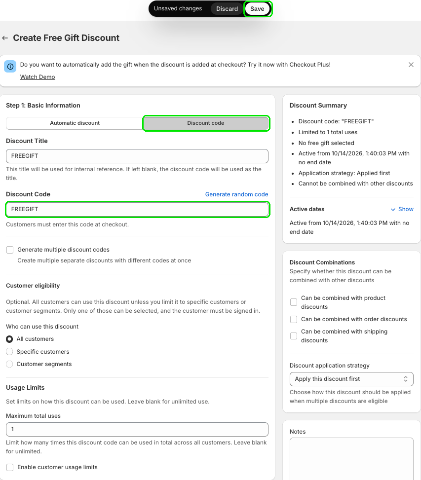
Task: Select the Specific customers option
Action: 9,352
